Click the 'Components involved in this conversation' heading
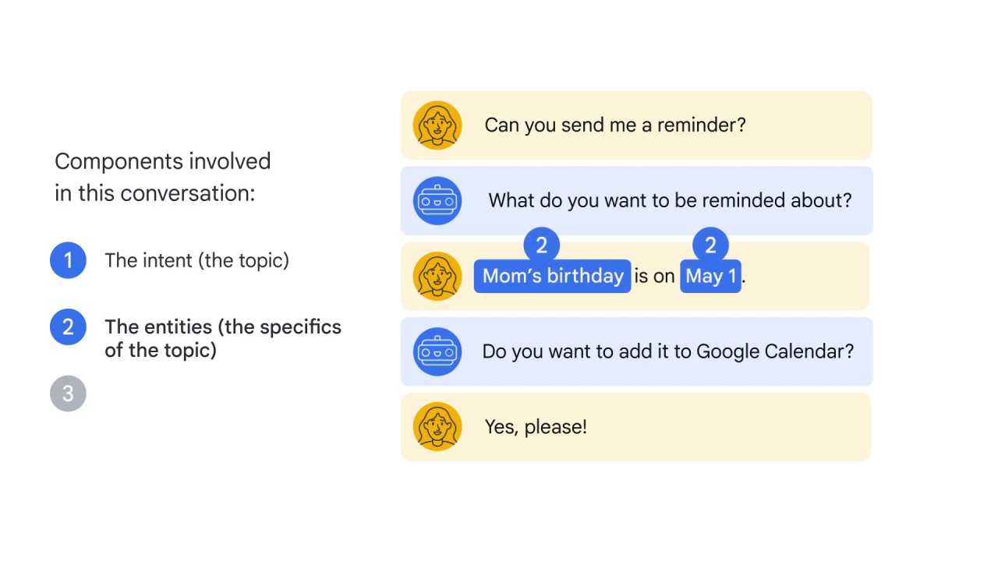This screenshot has height=561, width=998. (x=162, y=178)
